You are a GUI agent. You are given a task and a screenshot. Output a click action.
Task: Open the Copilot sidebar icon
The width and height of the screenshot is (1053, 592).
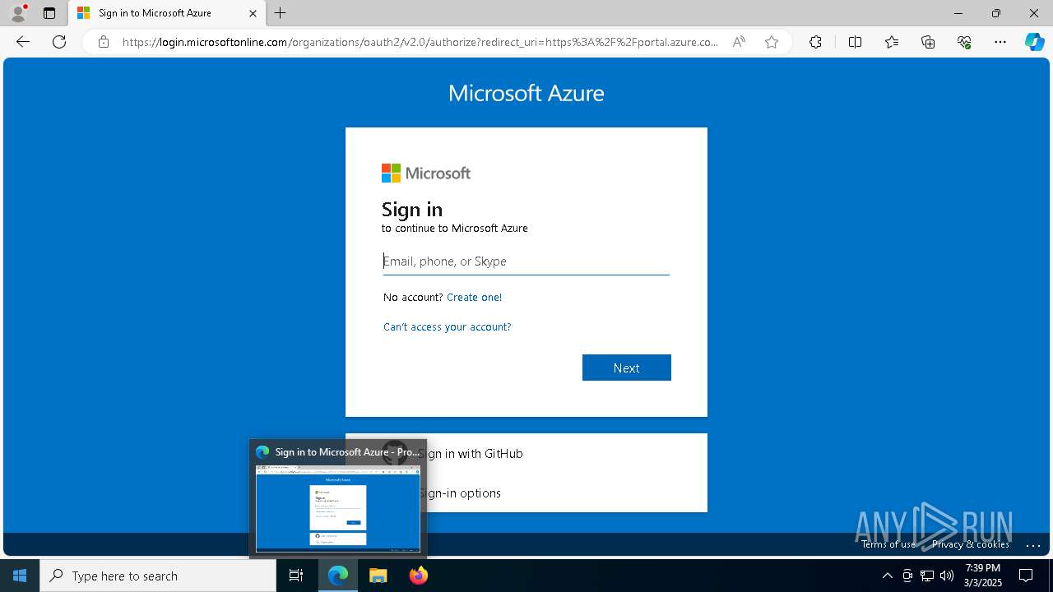click(1034, 42)
